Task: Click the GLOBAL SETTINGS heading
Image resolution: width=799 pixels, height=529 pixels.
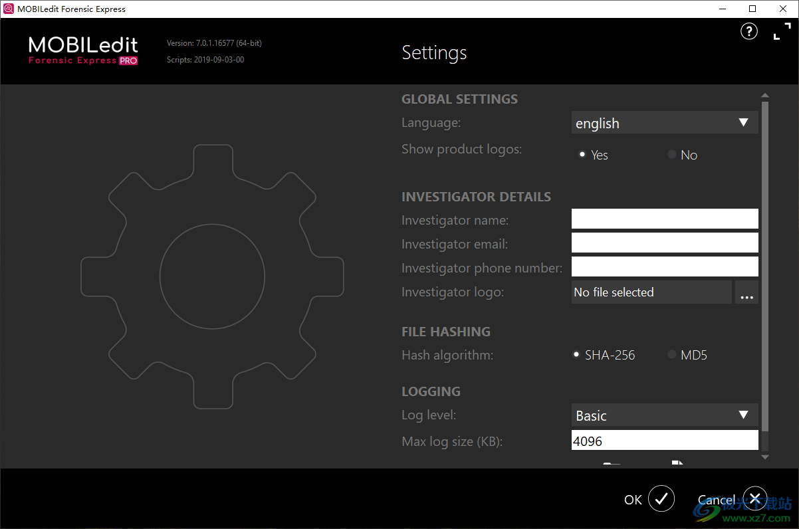Action: (x=459, y=99)
